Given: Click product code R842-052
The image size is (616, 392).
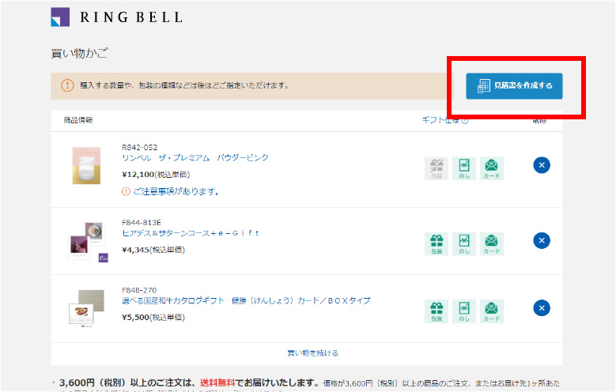Looking at the screenshot, I should [x=139, y=147].
